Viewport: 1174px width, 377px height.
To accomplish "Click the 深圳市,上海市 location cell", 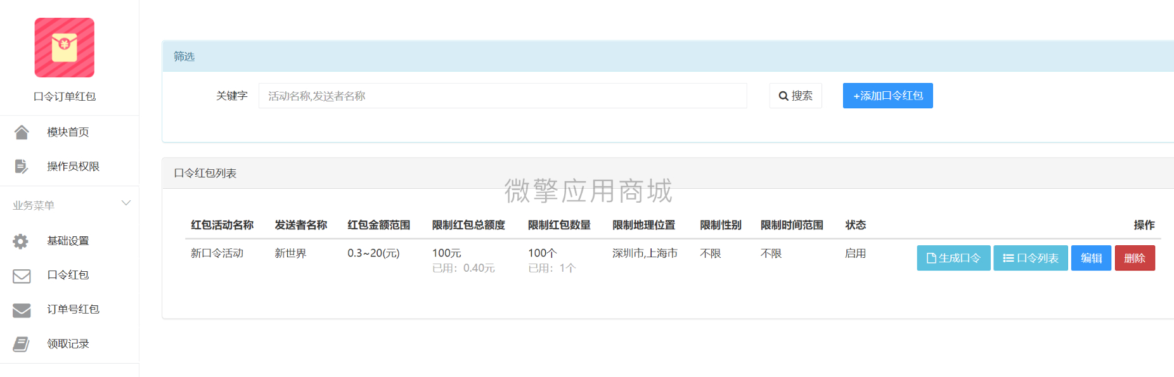I will coord(645,253).
